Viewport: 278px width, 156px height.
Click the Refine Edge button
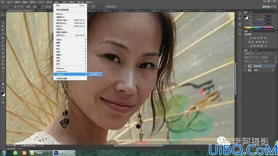click(111, 6)
